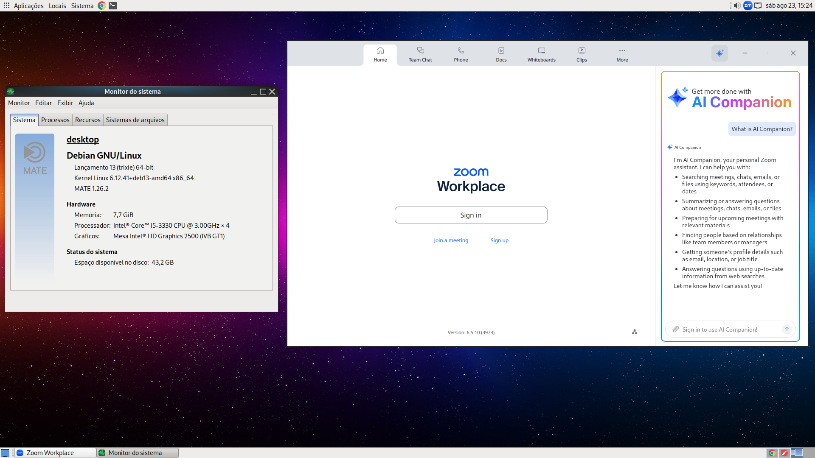Click the Kernel Linux version text

(x=134, y=178)
